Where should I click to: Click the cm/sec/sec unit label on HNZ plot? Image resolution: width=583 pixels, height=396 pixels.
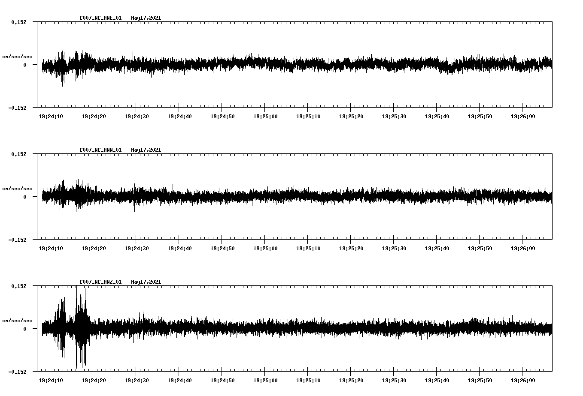(17, 321)
